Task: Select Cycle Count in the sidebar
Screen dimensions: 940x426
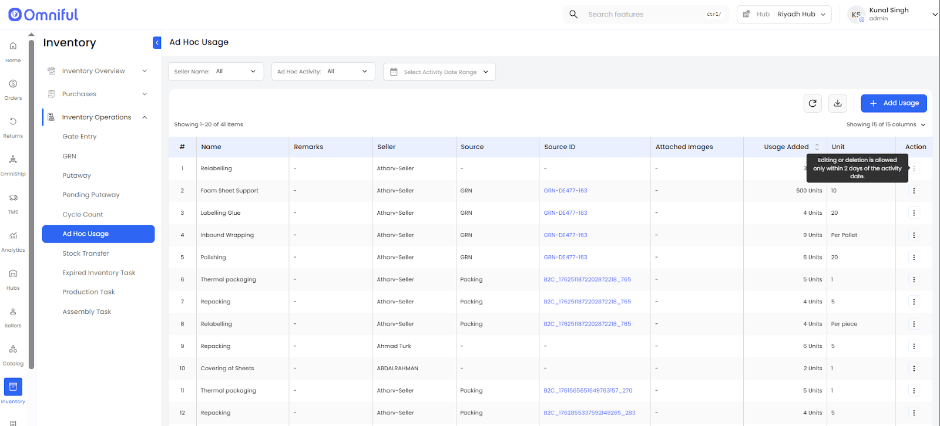Action: pos(83,215)
